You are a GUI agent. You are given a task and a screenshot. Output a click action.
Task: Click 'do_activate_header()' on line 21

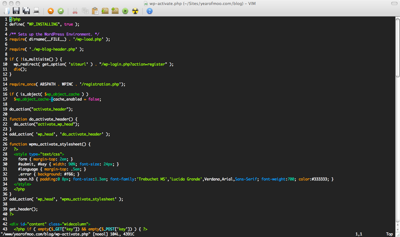pos(51,119)
